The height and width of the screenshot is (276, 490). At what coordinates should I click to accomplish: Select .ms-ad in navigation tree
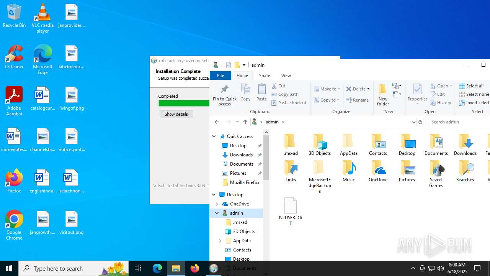[240, 222]
